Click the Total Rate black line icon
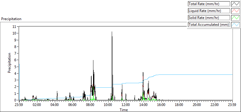Viewport: 241px width, 112px height. tap(235, 4)
